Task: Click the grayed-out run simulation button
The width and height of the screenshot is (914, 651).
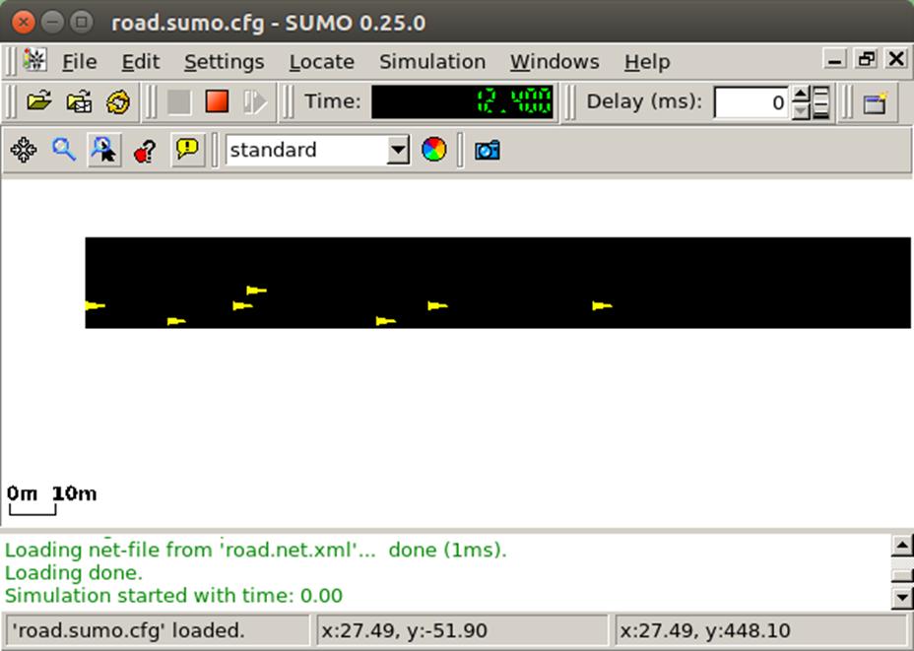Action: tap(179, 102)
